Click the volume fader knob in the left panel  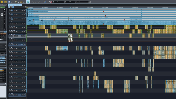[x=2, y=14]
